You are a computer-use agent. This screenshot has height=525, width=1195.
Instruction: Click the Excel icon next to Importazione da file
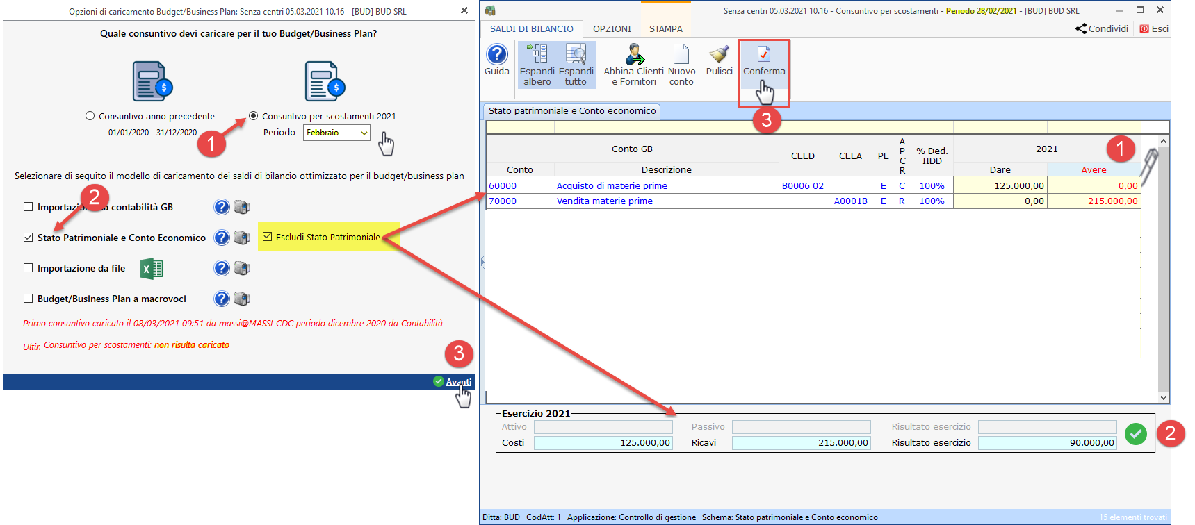152,269
